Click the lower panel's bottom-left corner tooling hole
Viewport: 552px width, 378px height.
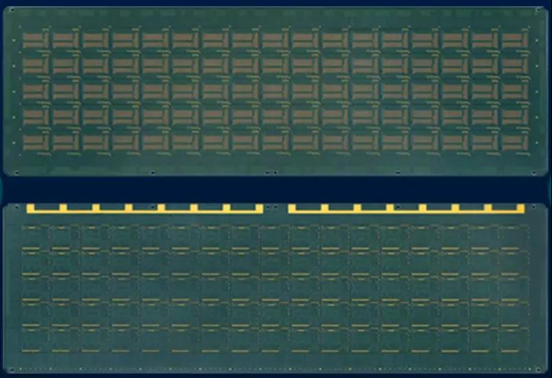tap(11, 370)
